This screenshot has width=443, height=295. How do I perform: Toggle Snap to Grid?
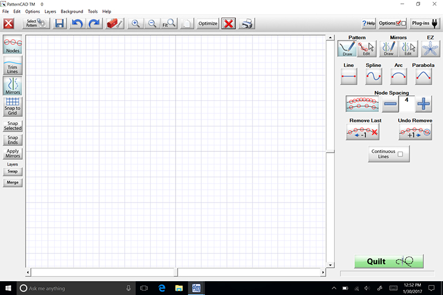point(13,105)
